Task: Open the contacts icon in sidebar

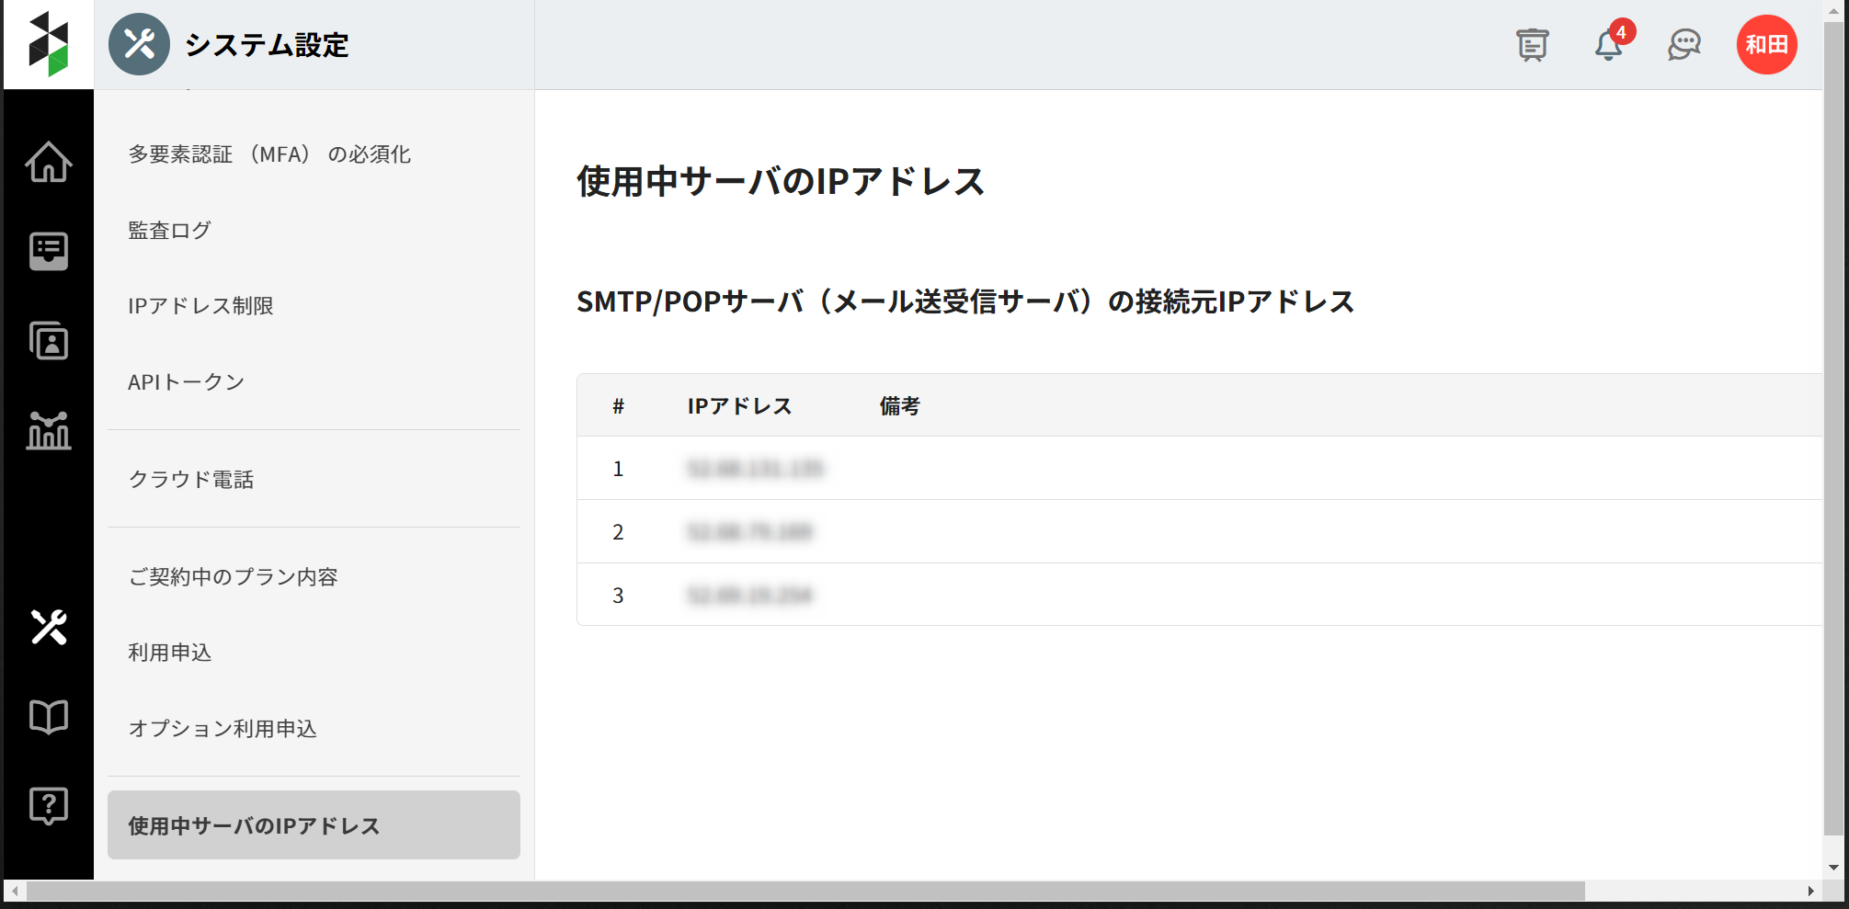Action: (x=48, y=341)
